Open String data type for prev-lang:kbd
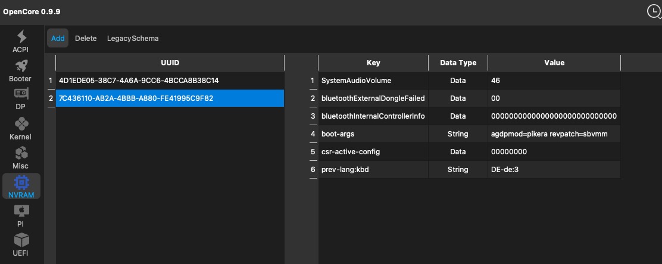Viewport: 662px width, 264px height. (x=458, y=170)
